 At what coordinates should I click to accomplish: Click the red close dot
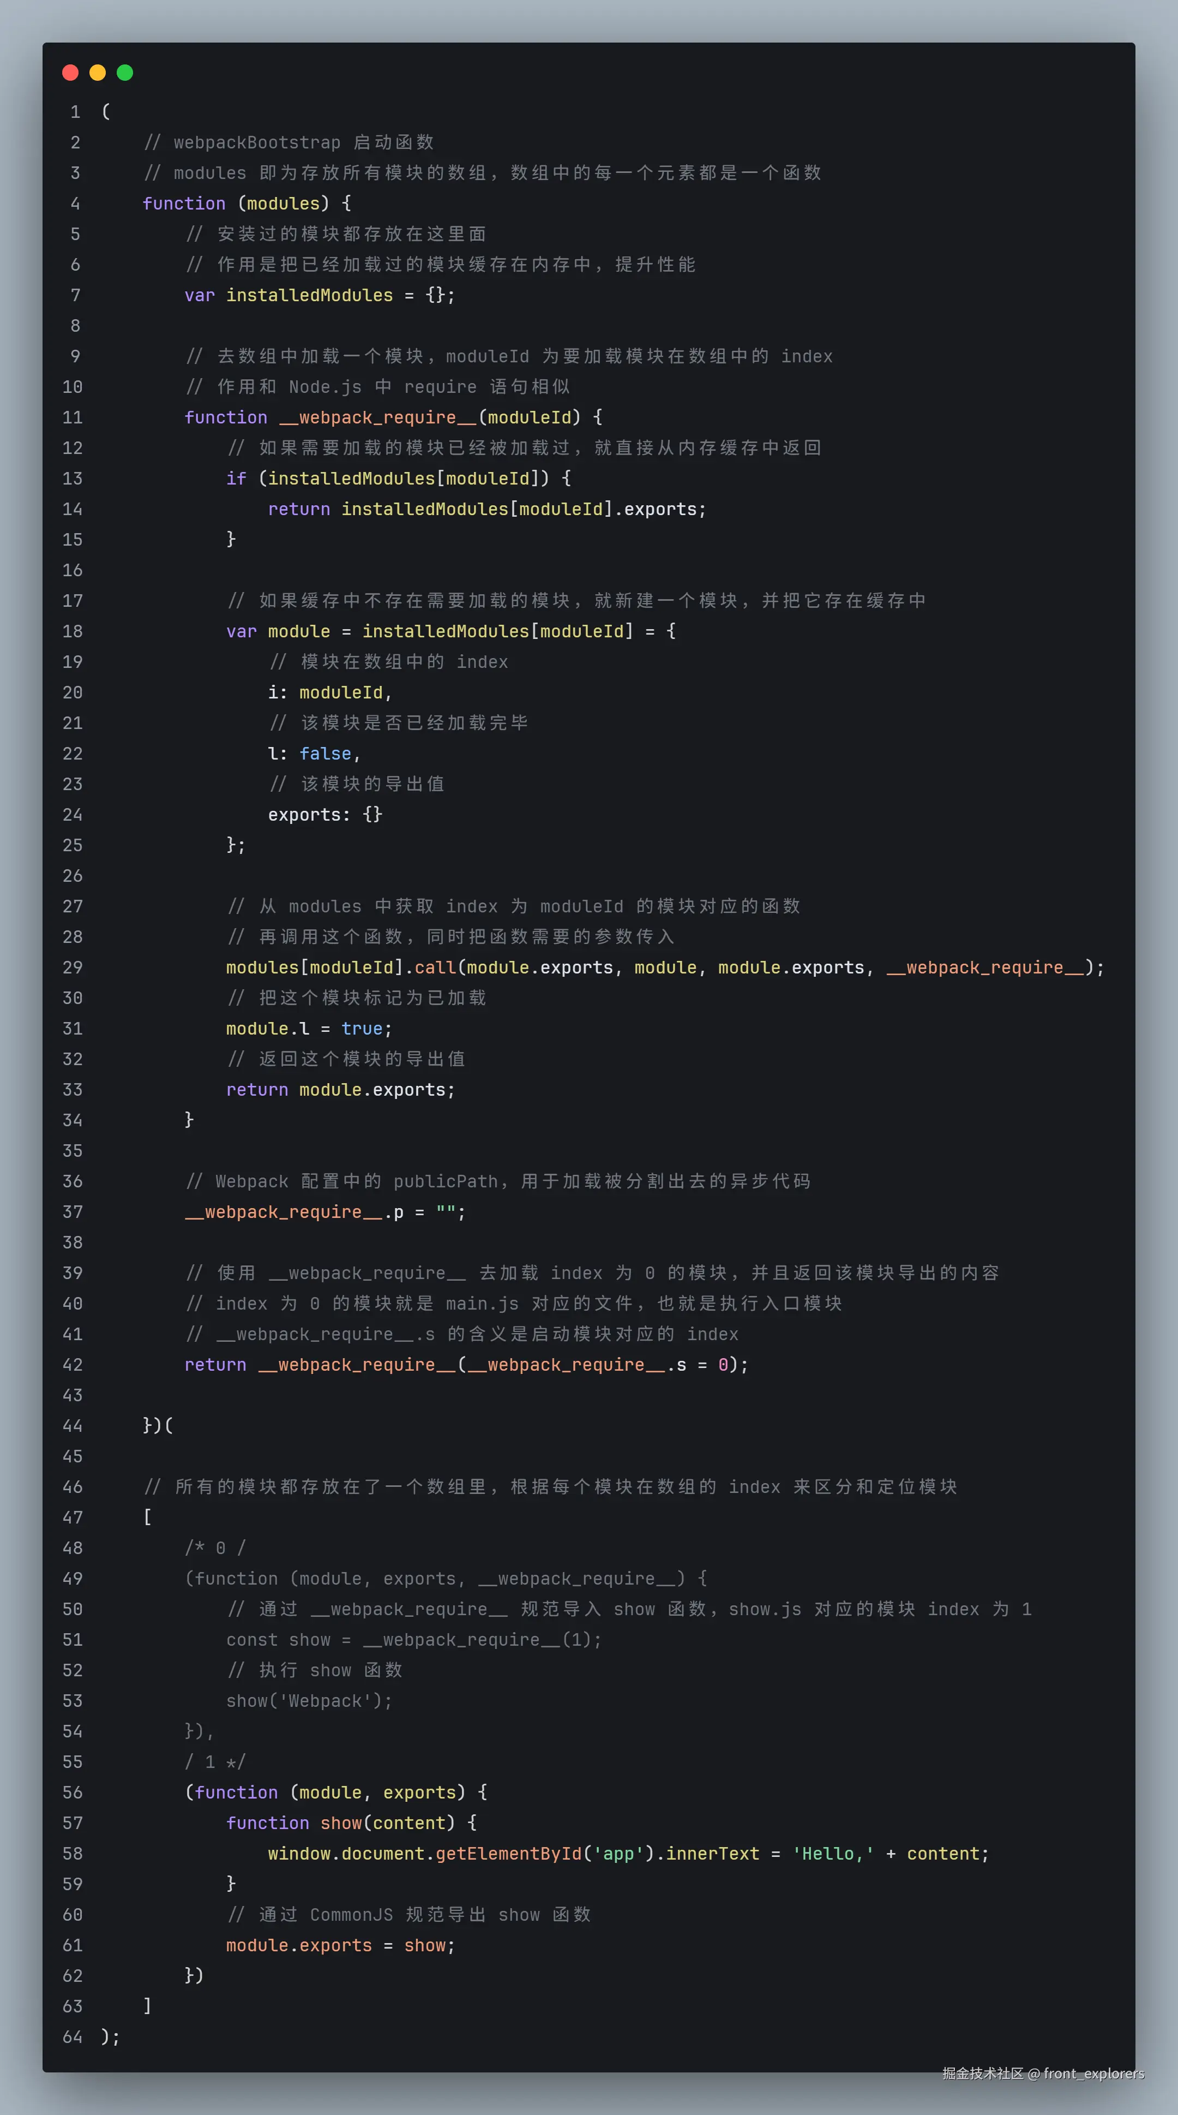tap(70, 72)
